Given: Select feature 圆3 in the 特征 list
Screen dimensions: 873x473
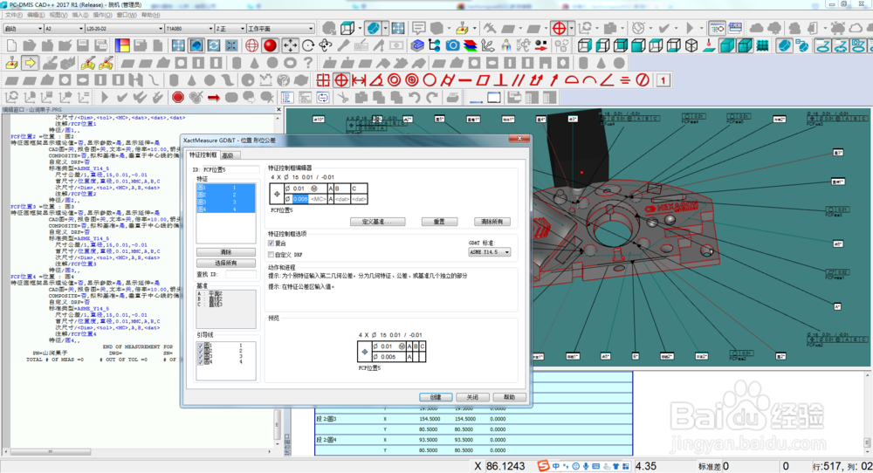Looking at the screenshot, I should 226,202.
